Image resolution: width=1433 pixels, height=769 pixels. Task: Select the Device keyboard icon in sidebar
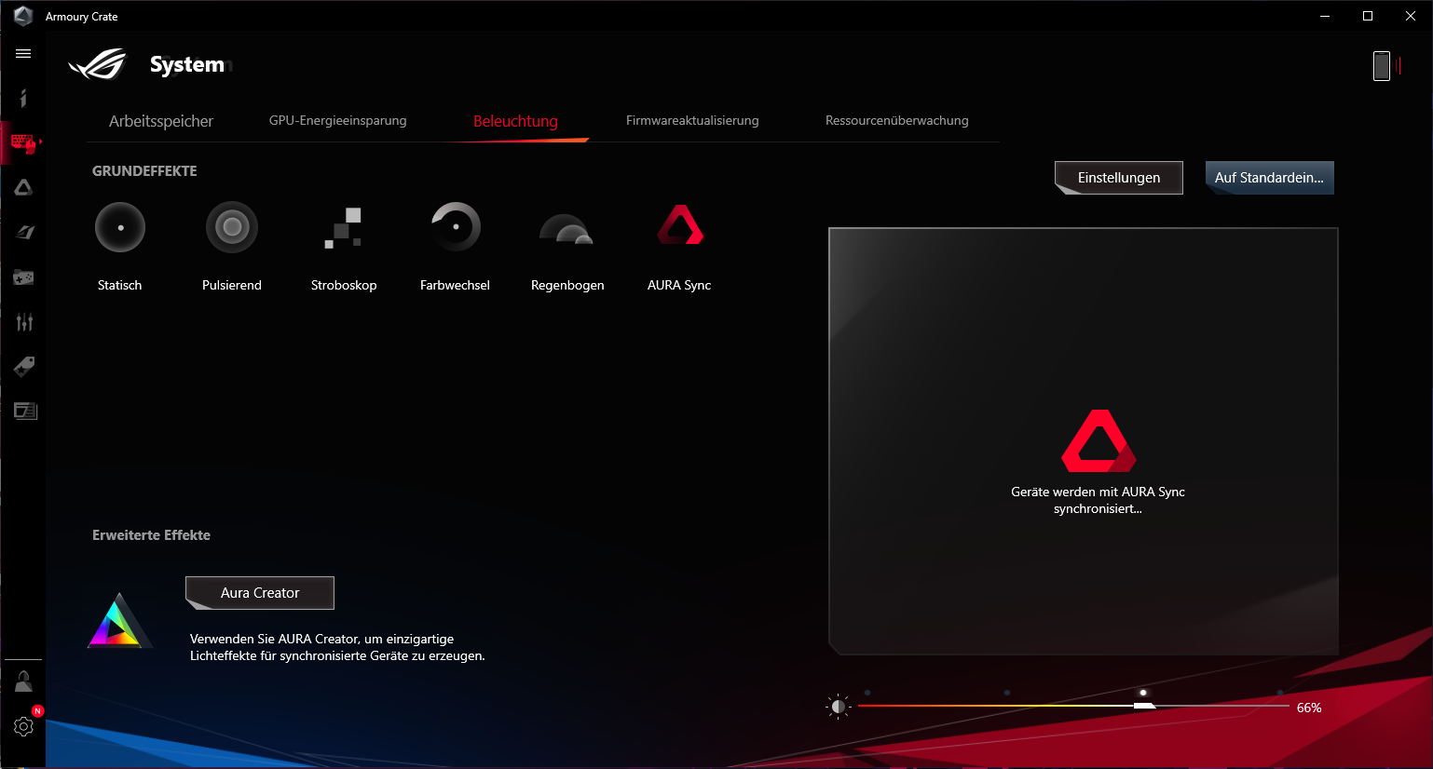[23, 143]
